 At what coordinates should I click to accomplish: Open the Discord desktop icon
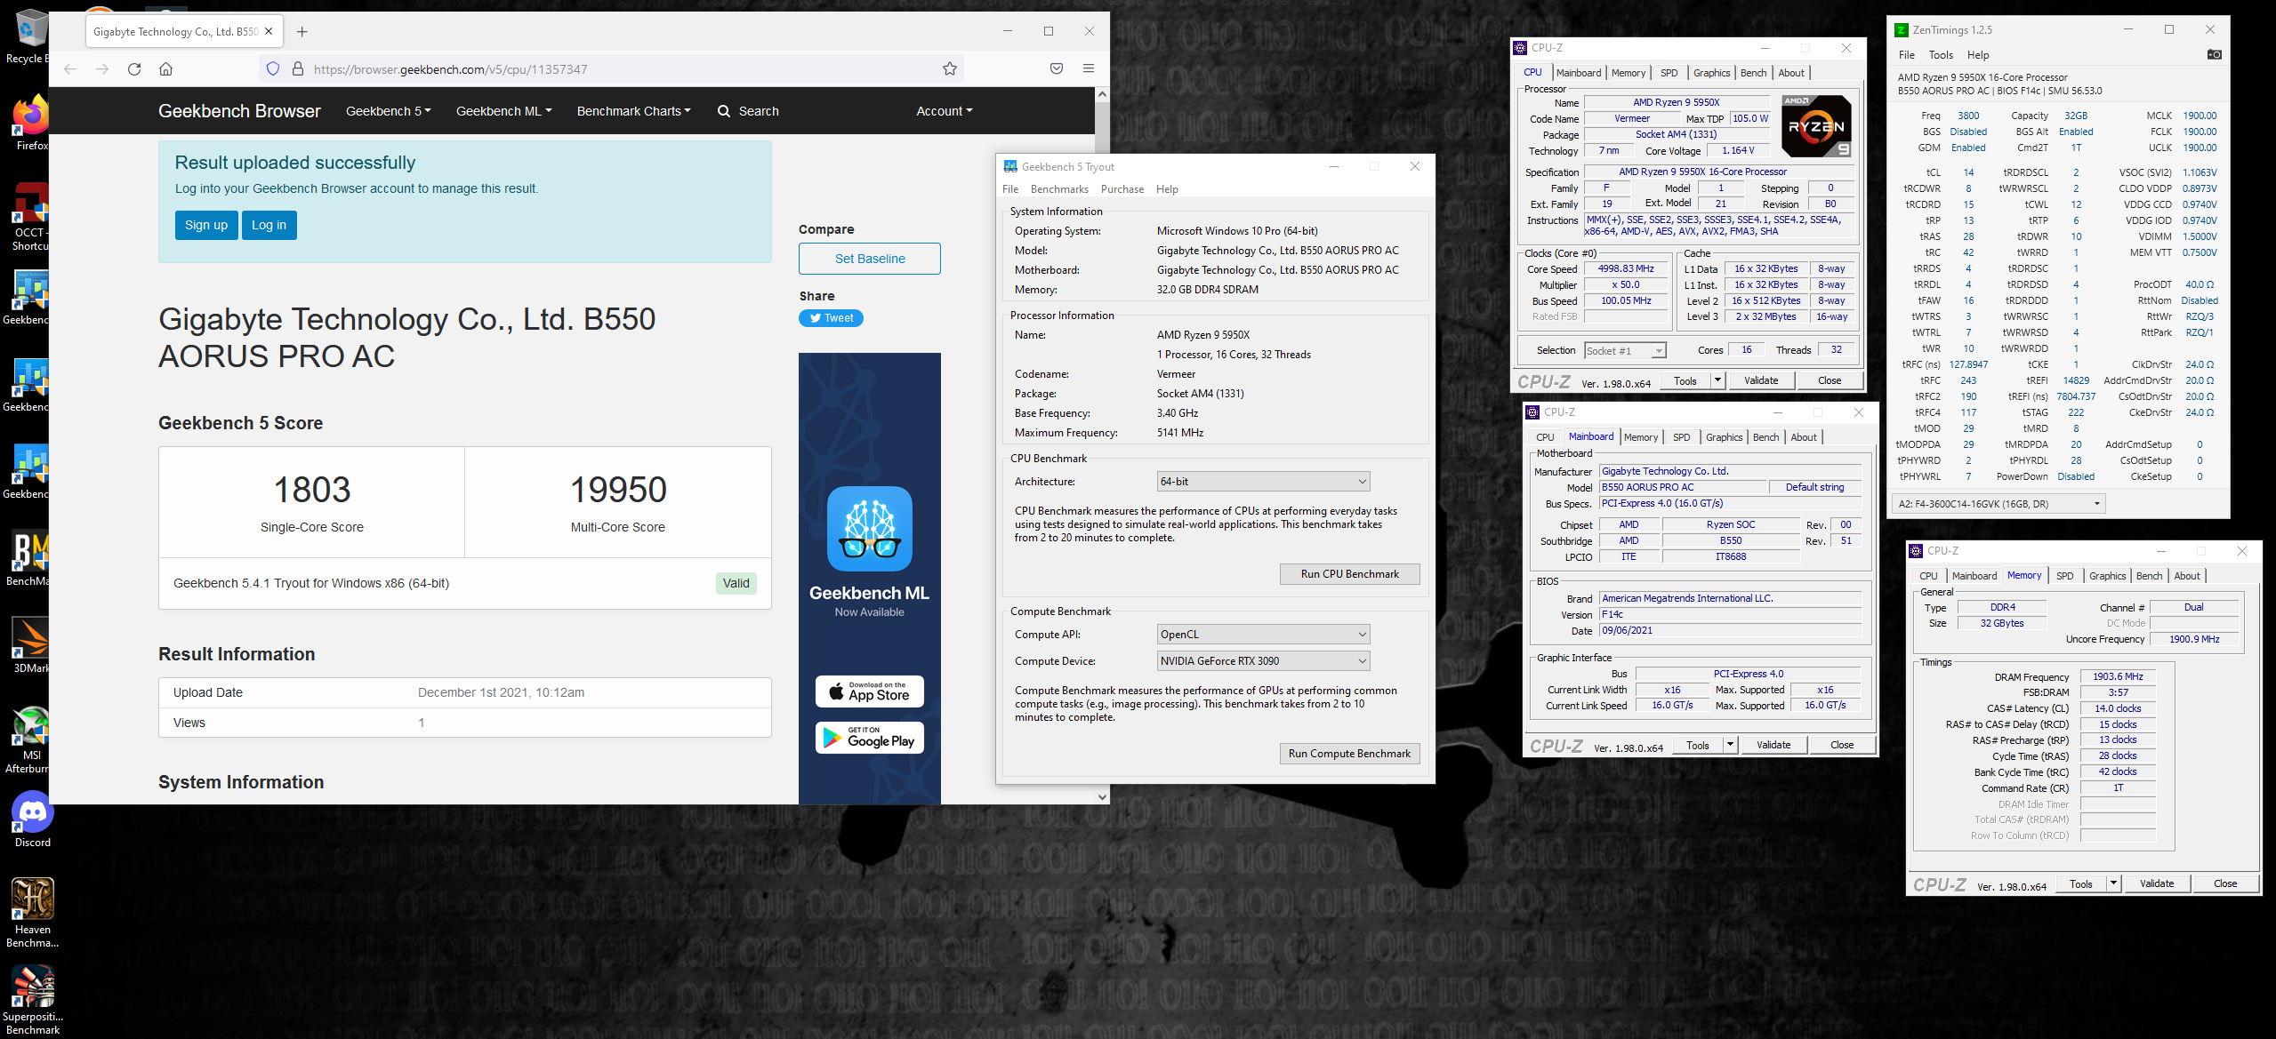click(32, 819)
